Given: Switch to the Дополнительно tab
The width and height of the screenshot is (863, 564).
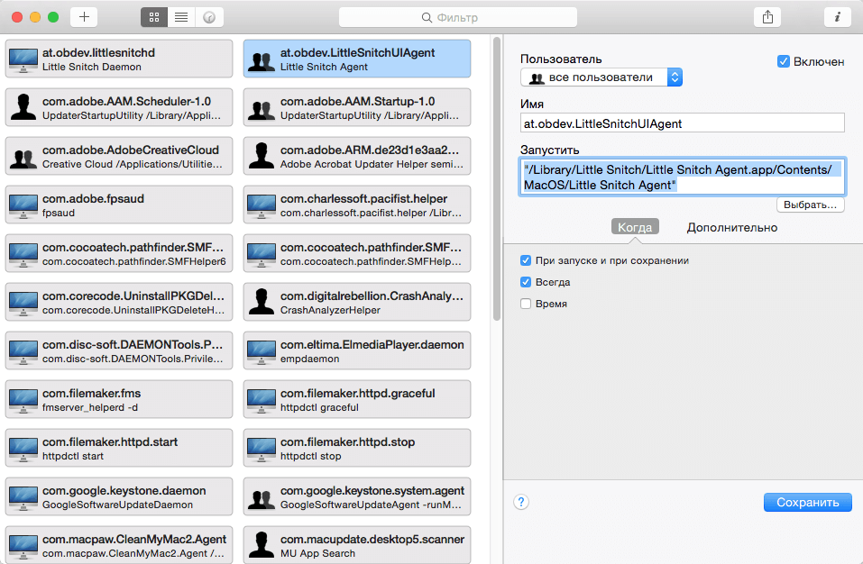Looking at the screenshot, I should point(731,227).
